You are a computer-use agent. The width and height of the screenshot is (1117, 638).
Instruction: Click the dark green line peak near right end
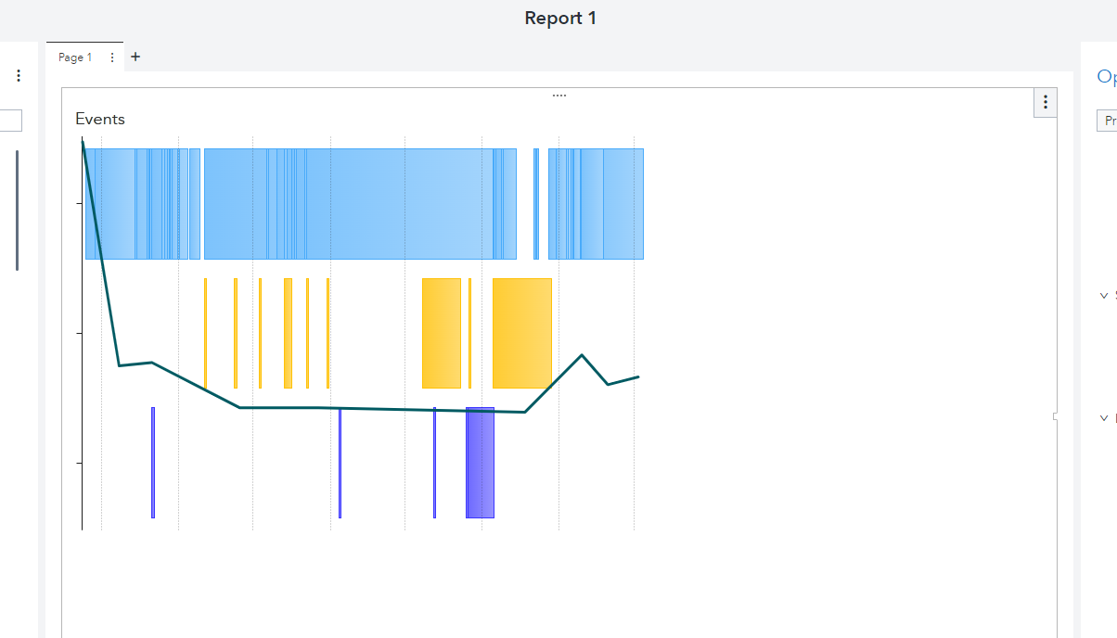click(x=582, y=355)
